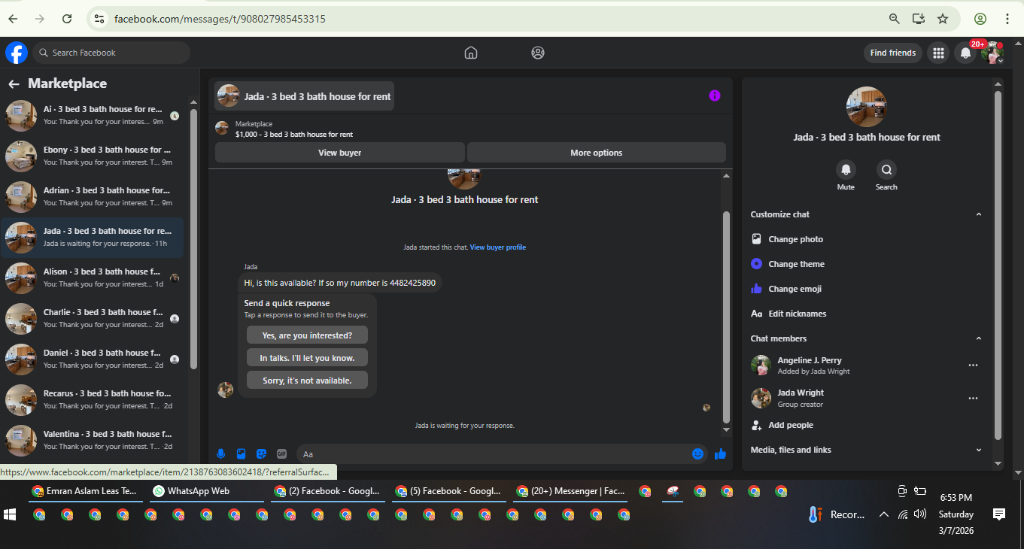
Task: Click Change emoji option
Action: pos(793,289)
